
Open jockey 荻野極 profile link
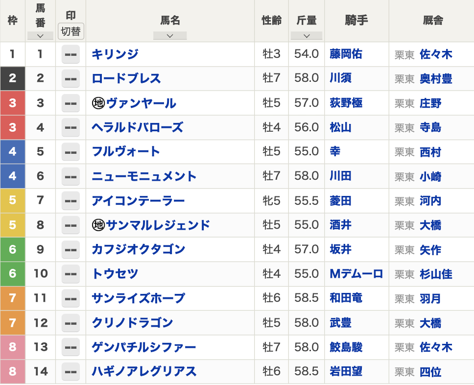click(346, 103)
